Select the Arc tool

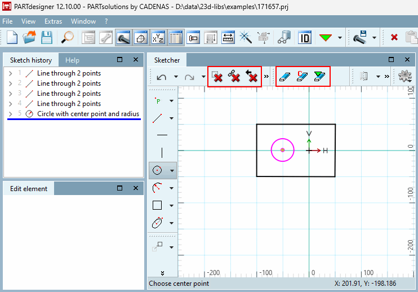coord(157,188)
